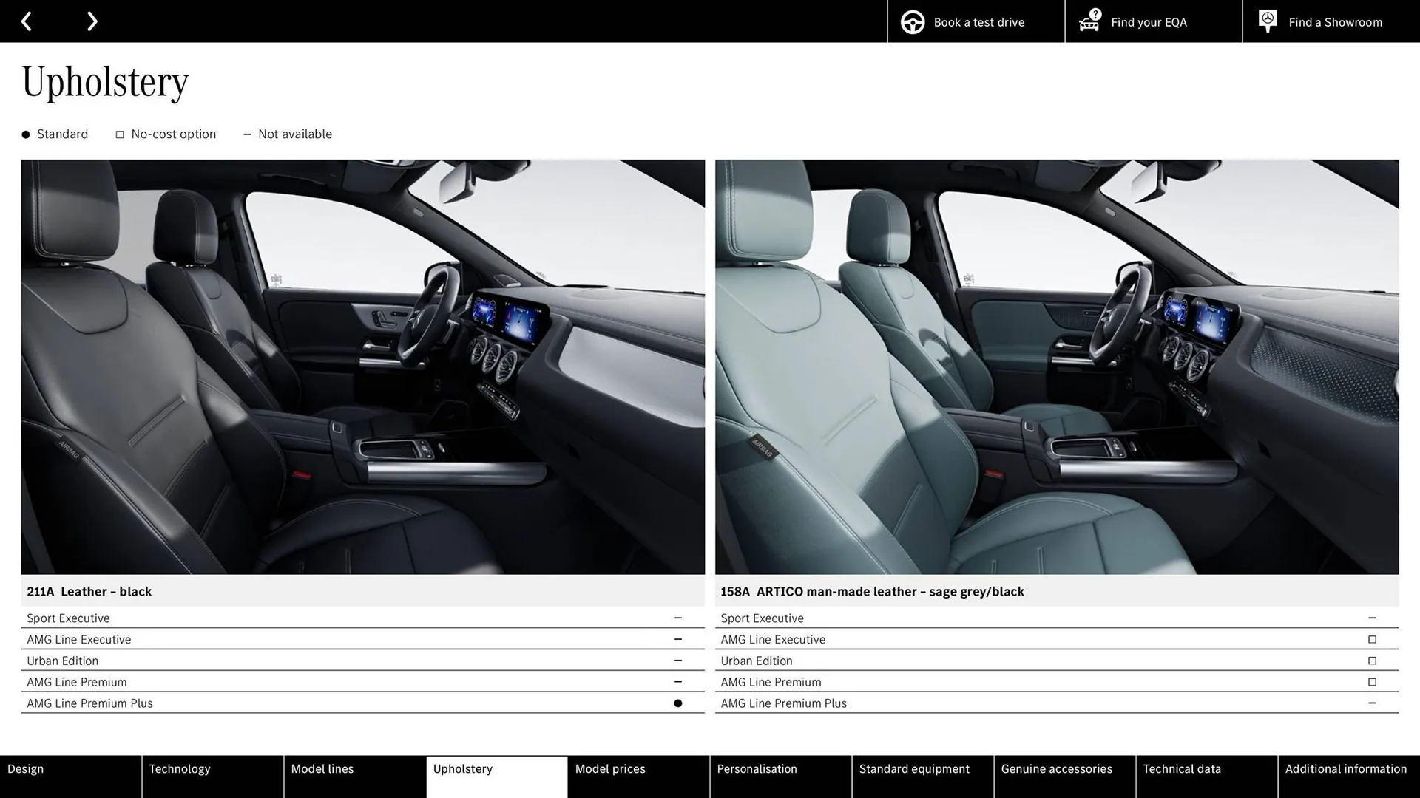Click the Mercedes location pin icon for showrooms
Viewport: 1420px width, 798px height.
coord(1268,20)
